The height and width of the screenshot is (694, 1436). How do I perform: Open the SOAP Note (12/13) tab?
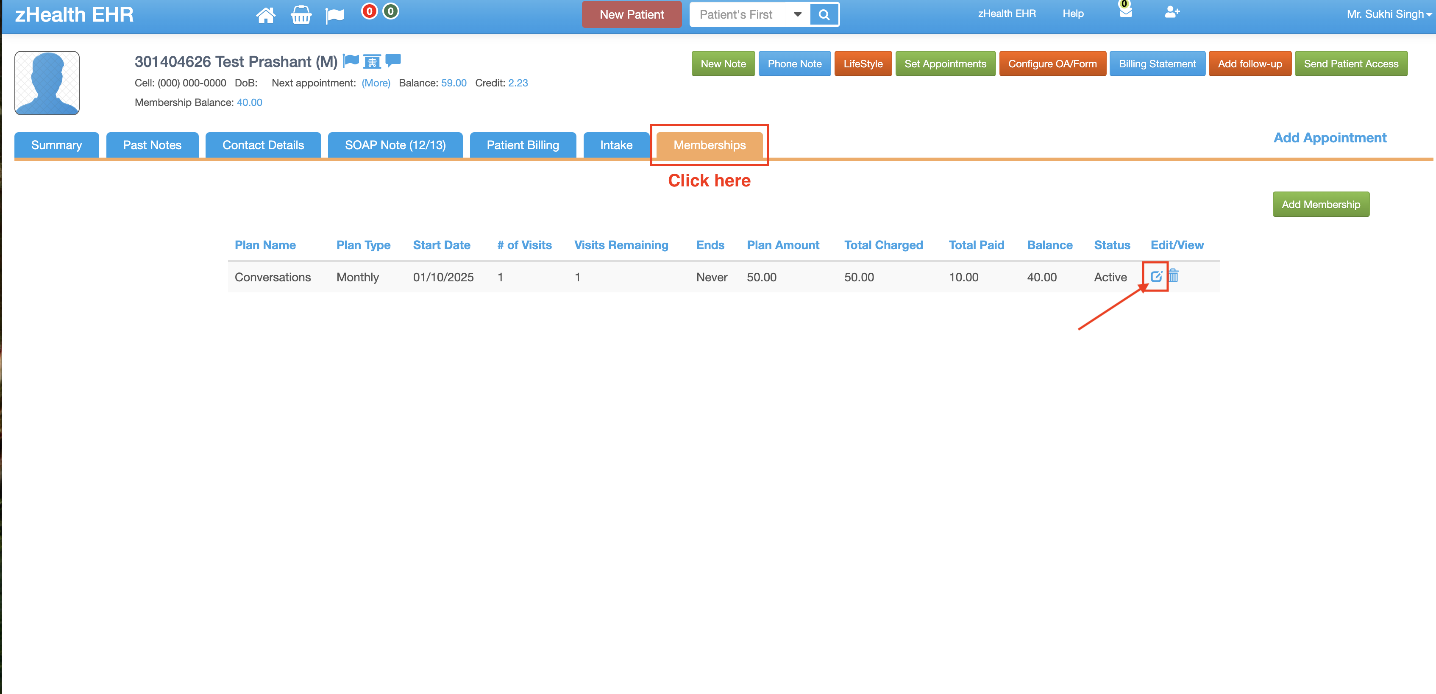point(395,145)
